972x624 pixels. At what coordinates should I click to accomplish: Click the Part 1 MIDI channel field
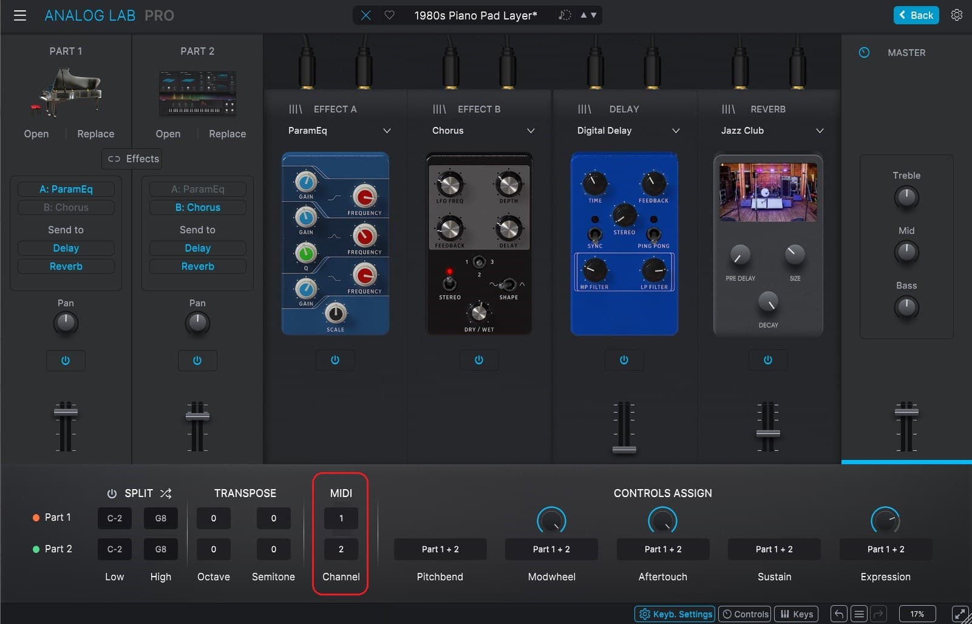pyautogui.click(x=341, y=518)
